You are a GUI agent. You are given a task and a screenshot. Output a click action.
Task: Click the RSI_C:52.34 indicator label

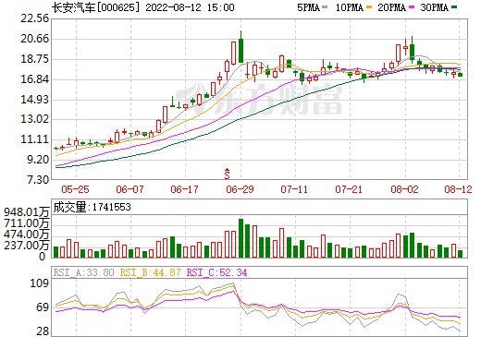[217, 272]
